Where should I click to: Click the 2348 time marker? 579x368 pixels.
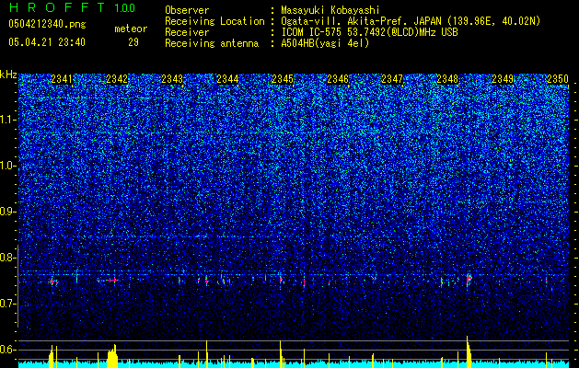coord(447,79)
